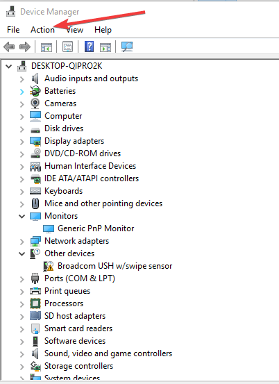Expand Audio inputs and outputs
Viewport: 279px width, 384px height.
pyautogui.click(x=22, y=79)
